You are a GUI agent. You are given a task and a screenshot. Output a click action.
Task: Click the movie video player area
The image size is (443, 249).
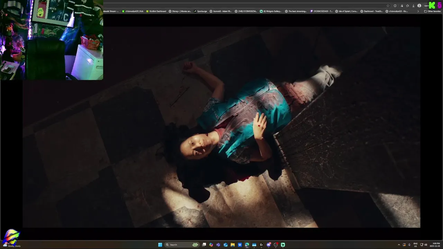click(x=221, y=127)
